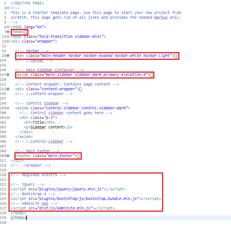The image size is (231, 226).
Task: Click the class value 'hold-transition sidebar-mini'
Action: tap(70, 37)
